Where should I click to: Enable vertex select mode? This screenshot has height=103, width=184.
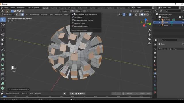point(17,15)
